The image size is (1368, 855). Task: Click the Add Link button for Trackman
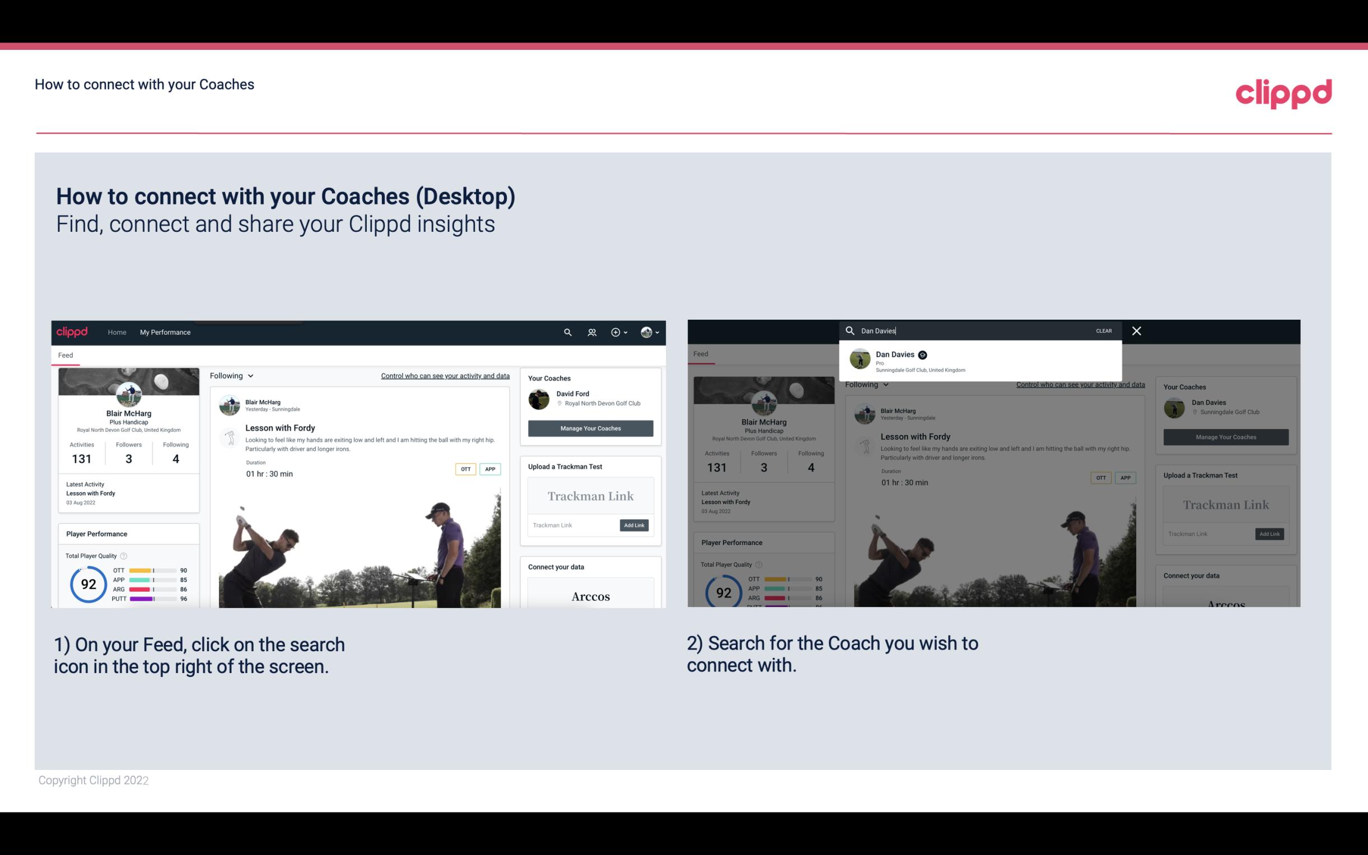634,524
